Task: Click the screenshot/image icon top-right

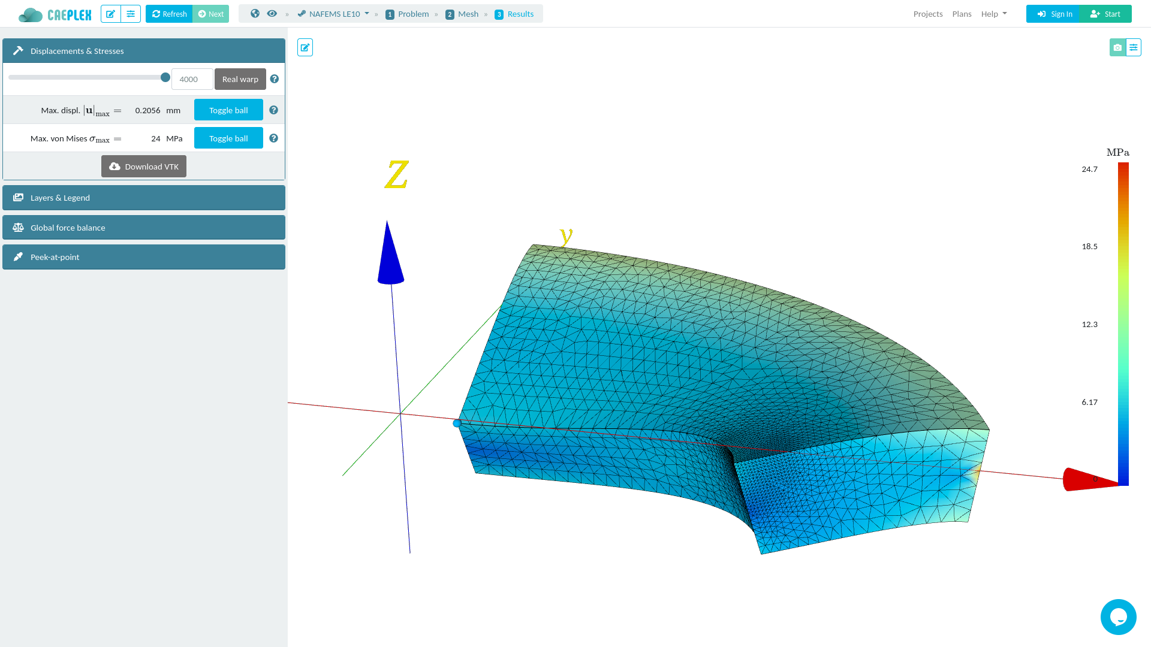Action: click(x=1118, y=47)
